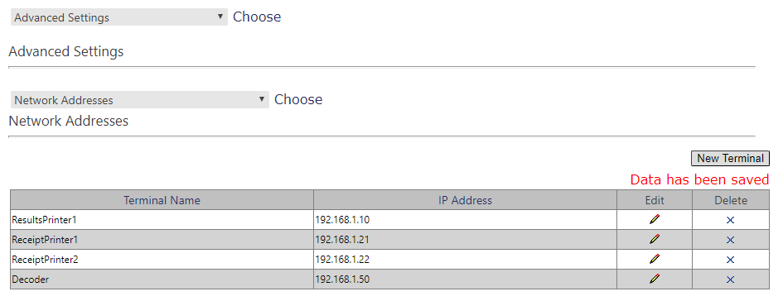Delete the ResultsPrinter1 terminal
This screenshot has height=301, width=783.
pyautogui.click(x=730, y=220)
